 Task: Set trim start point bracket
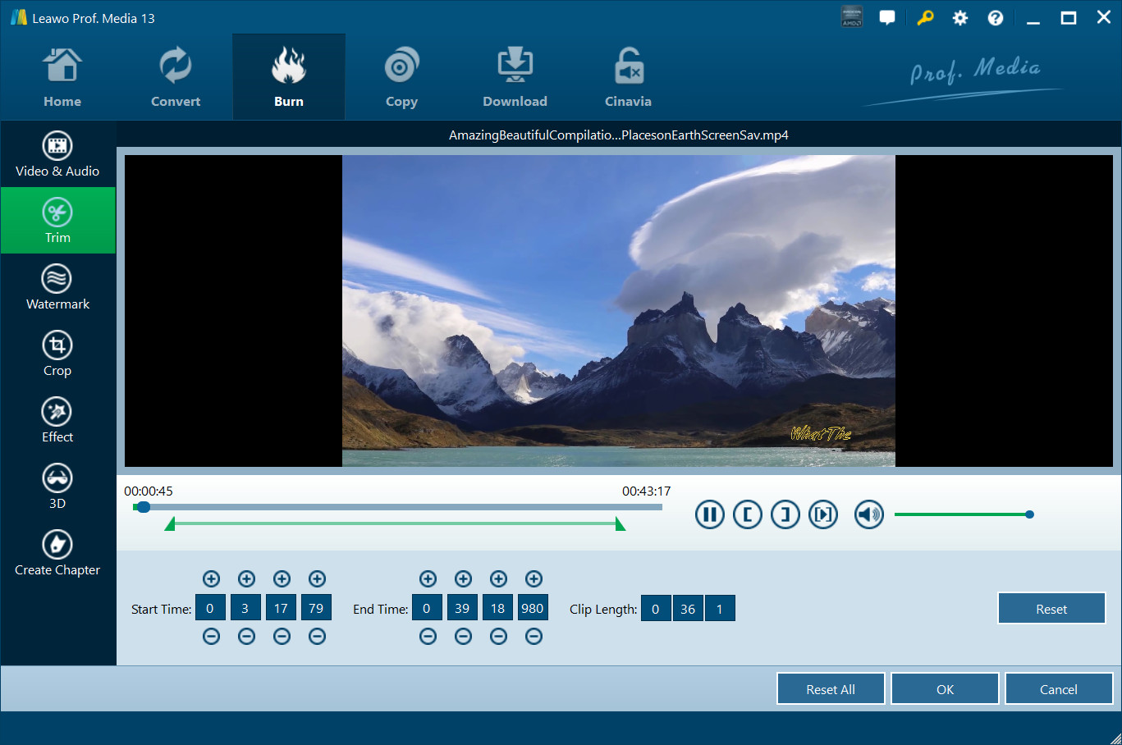point(747,514)
